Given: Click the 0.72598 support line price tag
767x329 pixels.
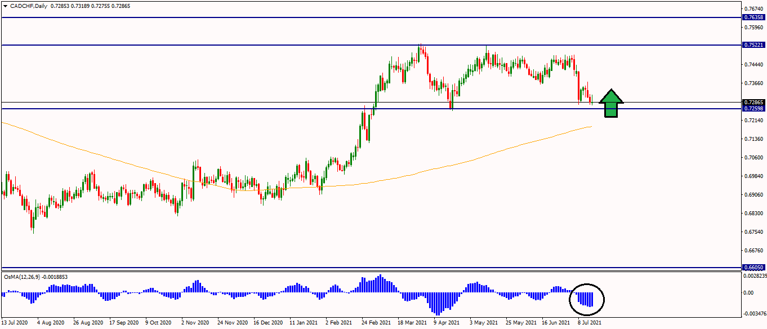Looking at the screenshot, I should tap(753, 108).
